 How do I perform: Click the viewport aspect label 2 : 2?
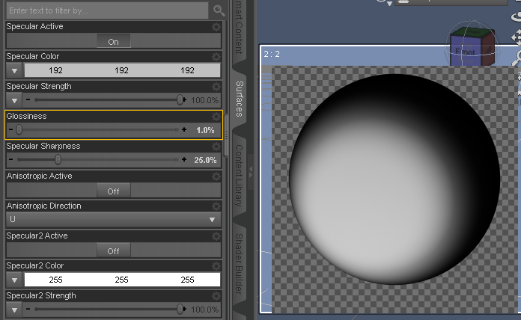coord(272,54)
